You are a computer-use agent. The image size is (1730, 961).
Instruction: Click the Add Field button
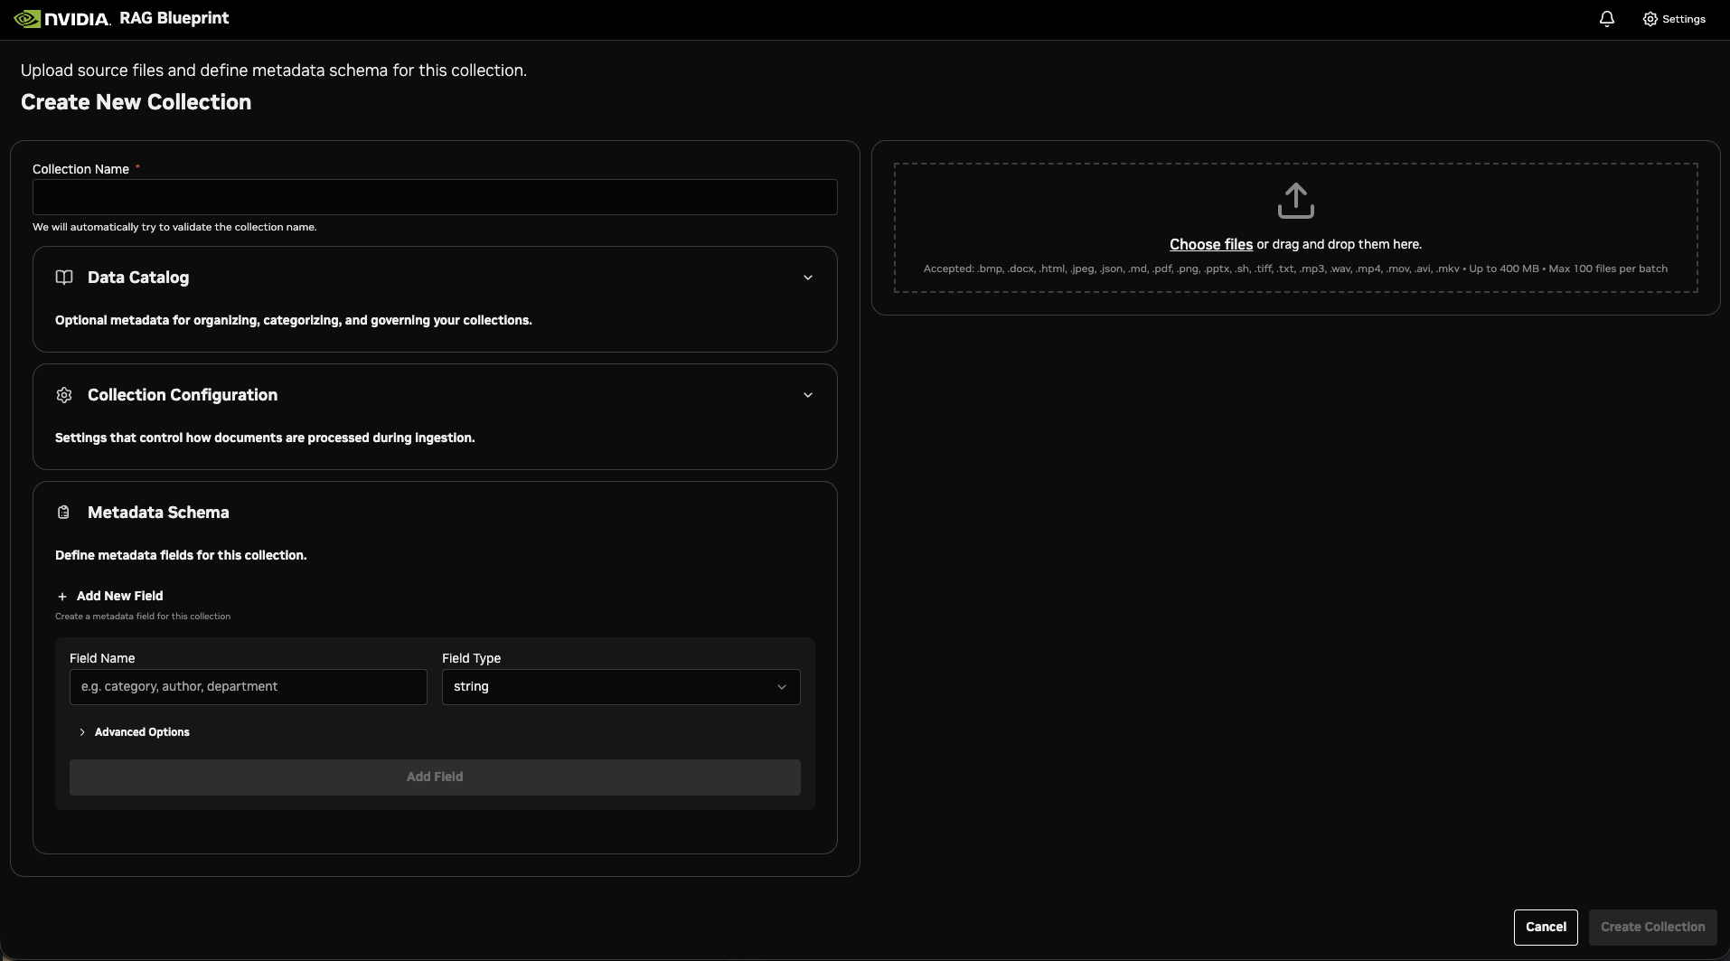coord(435,777)
